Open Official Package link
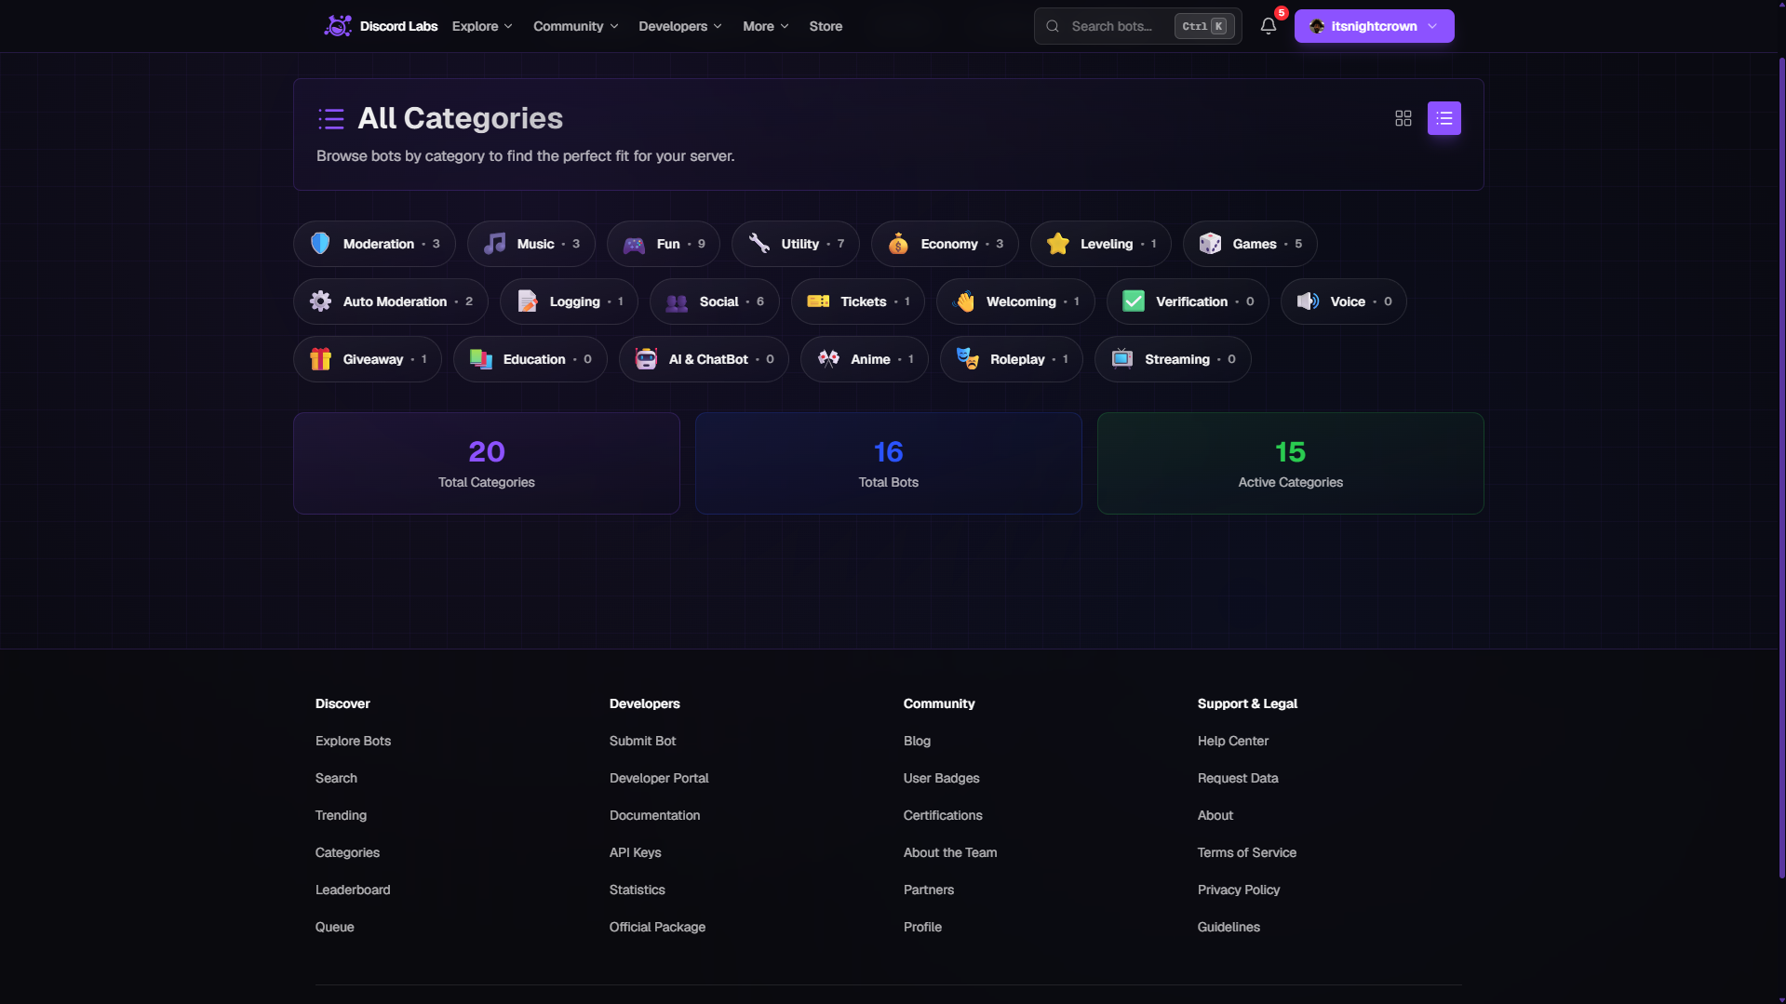Image resolution: width=1786 pixels, height=1004 pixels. (657, 927)
